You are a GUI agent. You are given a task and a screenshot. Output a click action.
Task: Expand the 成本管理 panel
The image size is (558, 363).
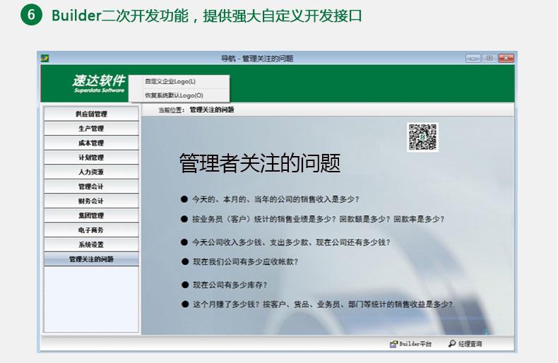pyautogui.click(x=91, y=143)
